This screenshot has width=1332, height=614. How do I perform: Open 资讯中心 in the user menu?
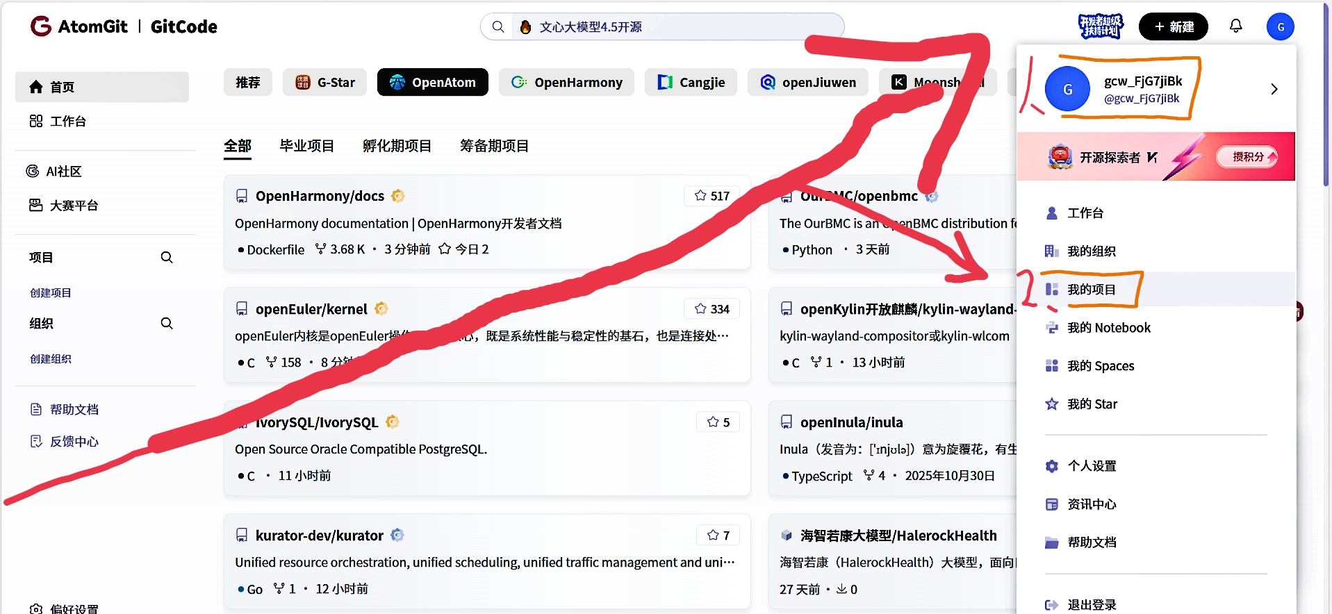coord(1156,504)
